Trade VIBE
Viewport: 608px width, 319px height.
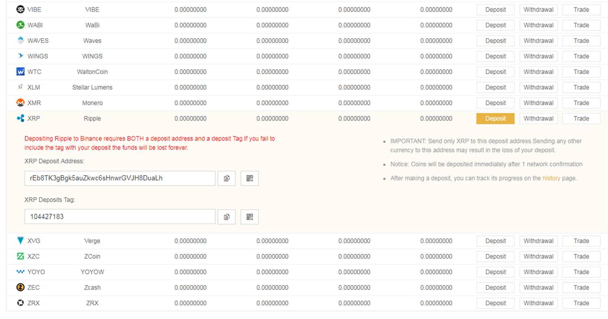coord(581,10)
